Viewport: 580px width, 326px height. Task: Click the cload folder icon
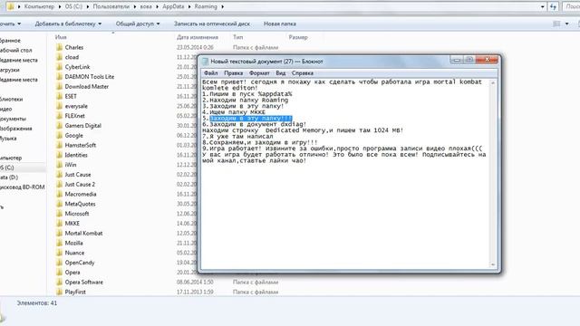(59, 57)
